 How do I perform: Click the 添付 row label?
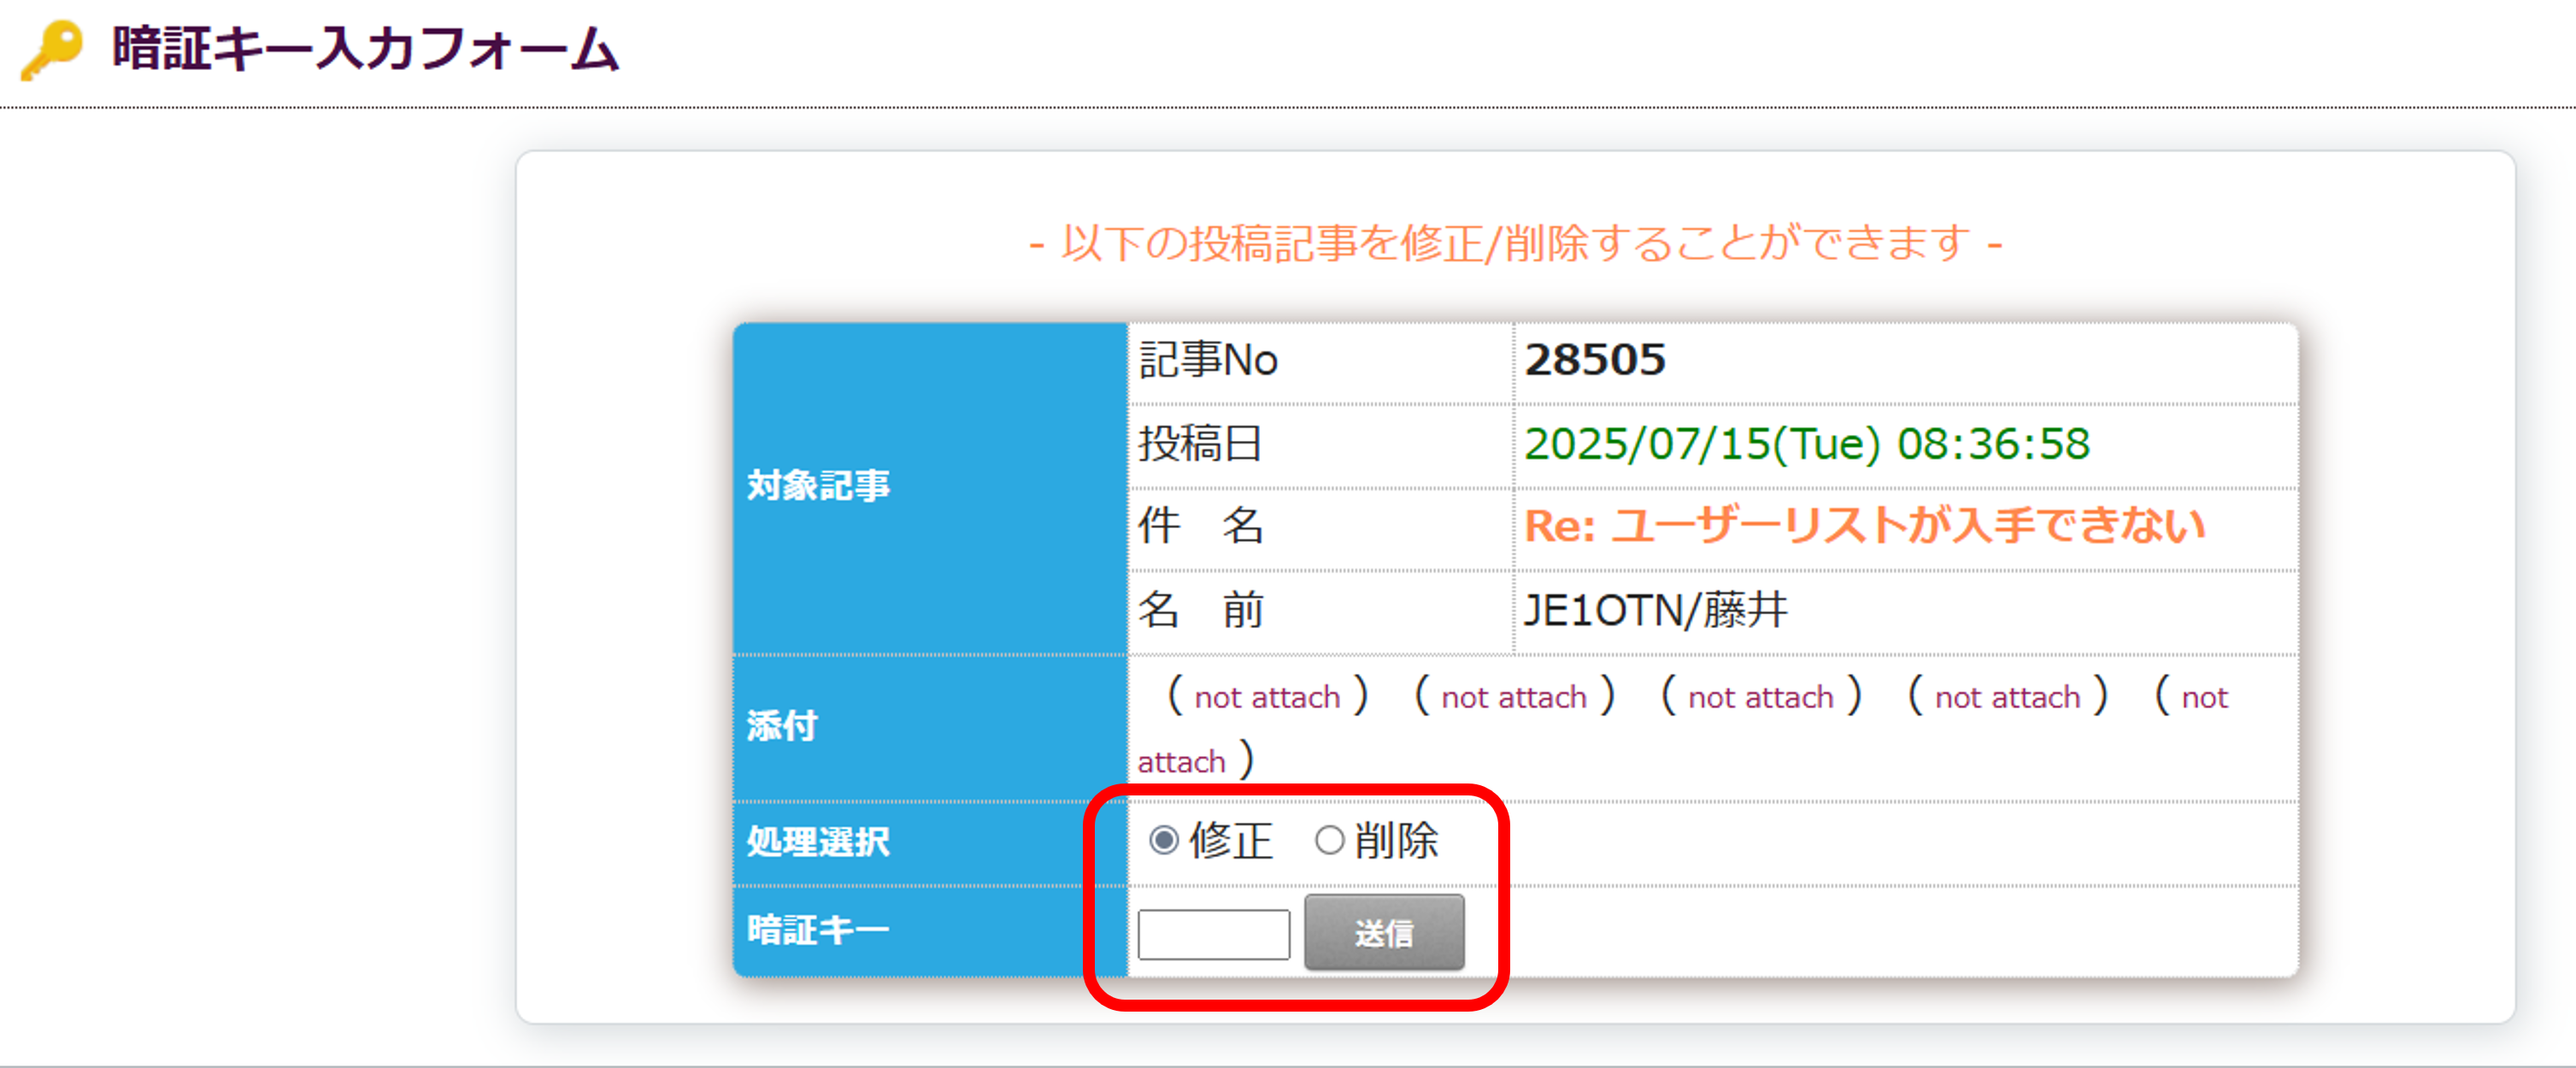click(782, 726)
